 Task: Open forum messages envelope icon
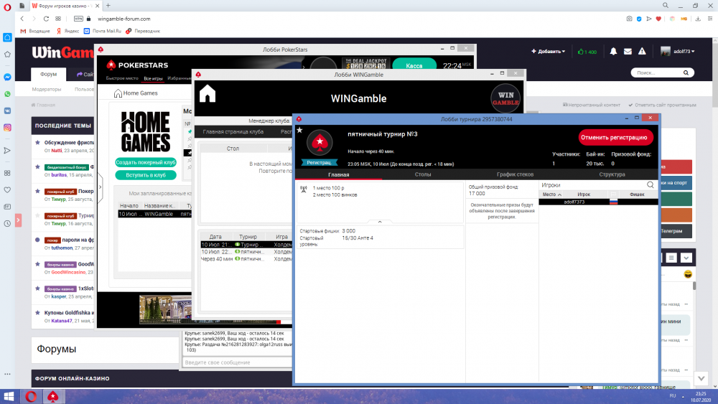(628, 52)
